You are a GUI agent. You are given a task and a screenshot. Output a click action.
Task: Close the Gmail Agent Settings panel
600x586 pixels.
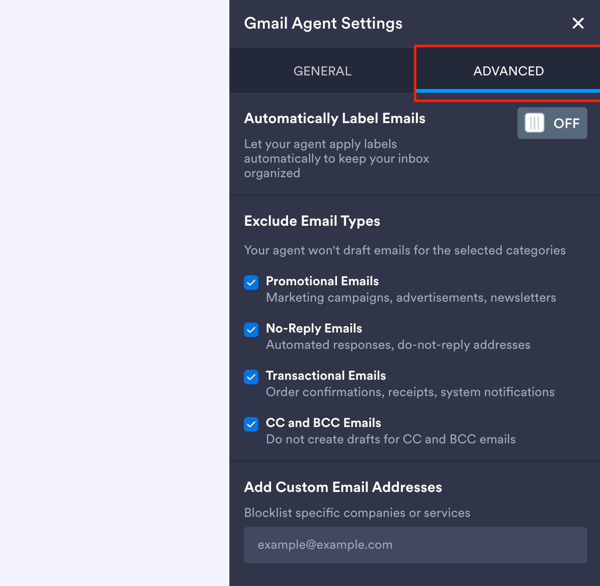point(578,23)
